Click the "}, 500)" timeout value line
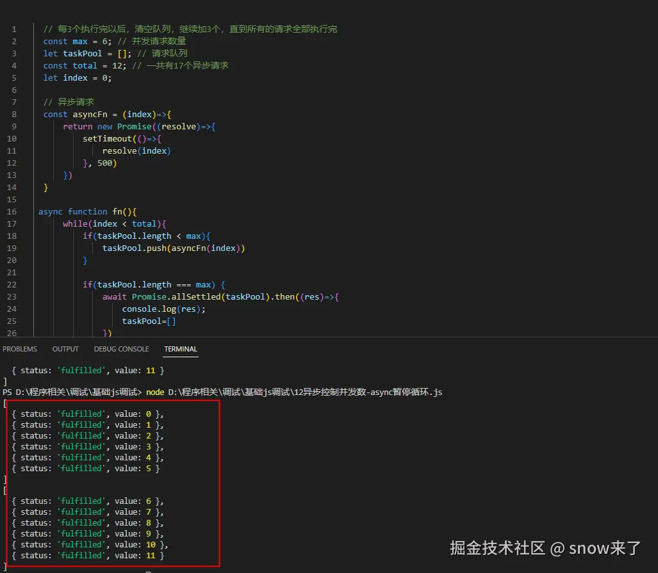 point(99,163)
